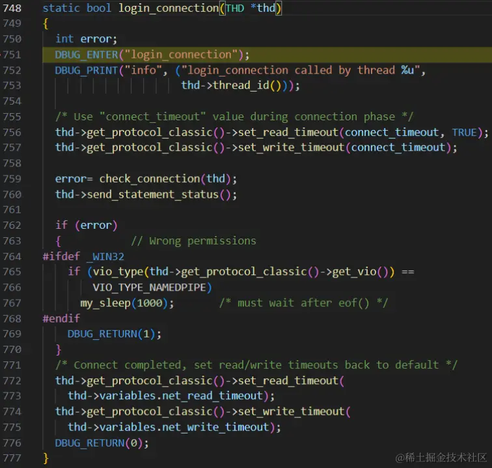Click the 'int error;' declaration
The width and height of the screenshot is (492, 468).
point(87,39)
